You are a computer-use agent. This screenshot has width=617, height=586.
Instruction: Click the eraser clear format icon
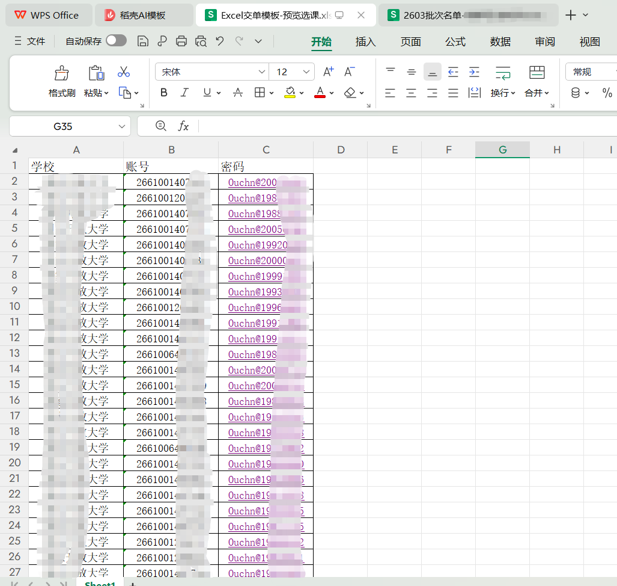(x=350, y=93)
